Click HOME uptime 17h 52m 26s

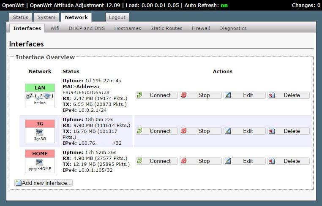click(x=101, y=152)
